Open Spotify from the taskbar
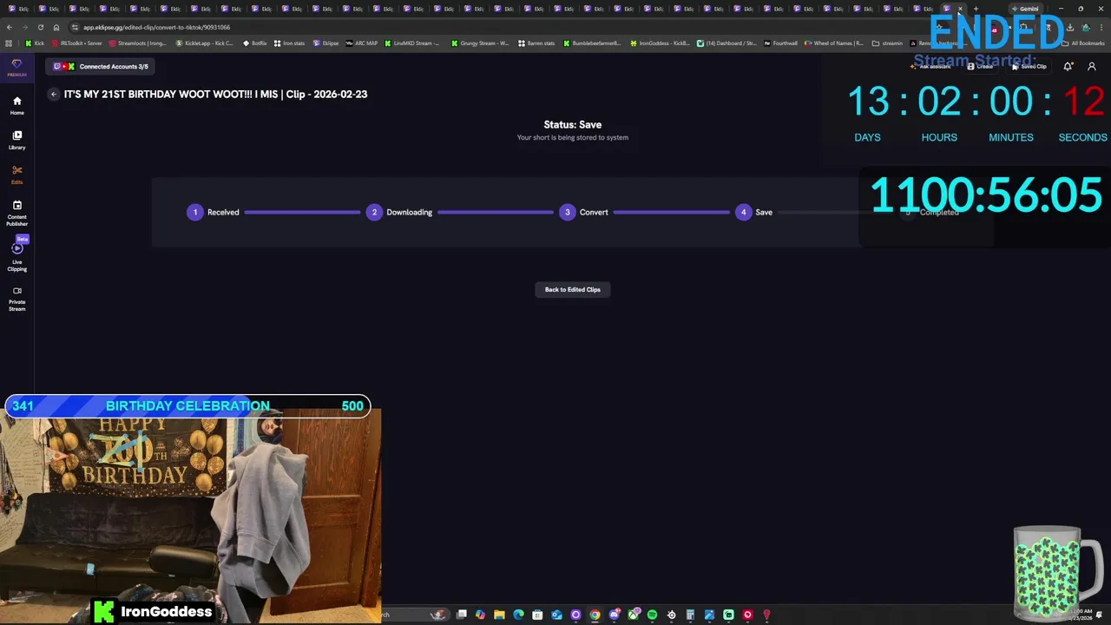 point(652,615)
